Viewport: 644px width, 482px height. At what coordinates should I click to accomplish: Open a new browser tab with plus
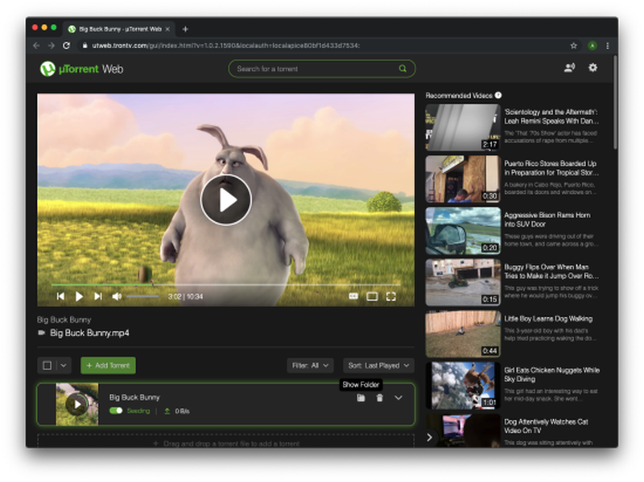[185, 29]
